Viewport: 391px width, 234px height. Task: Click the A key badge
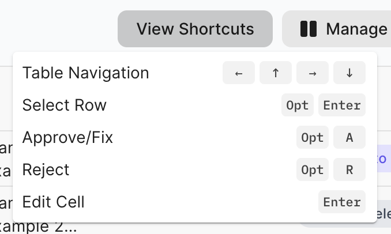349,138
